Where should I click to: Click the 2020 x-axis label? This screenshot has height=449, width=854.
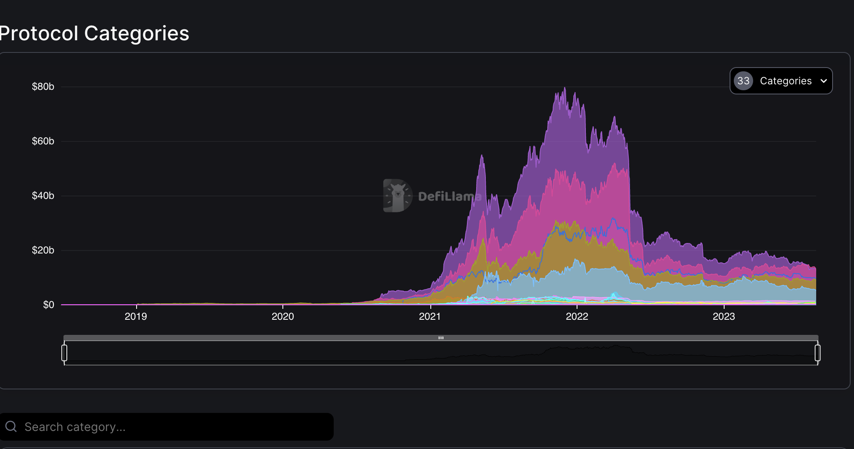click(x=283, y=316)
